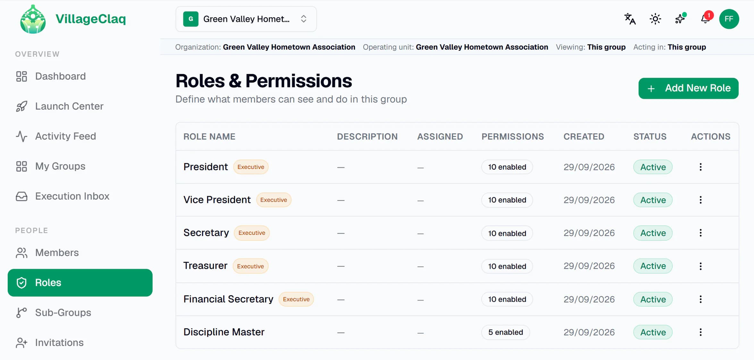
Task: Open the sparkle AI assistant icon
Action: [x=680, y=19]
